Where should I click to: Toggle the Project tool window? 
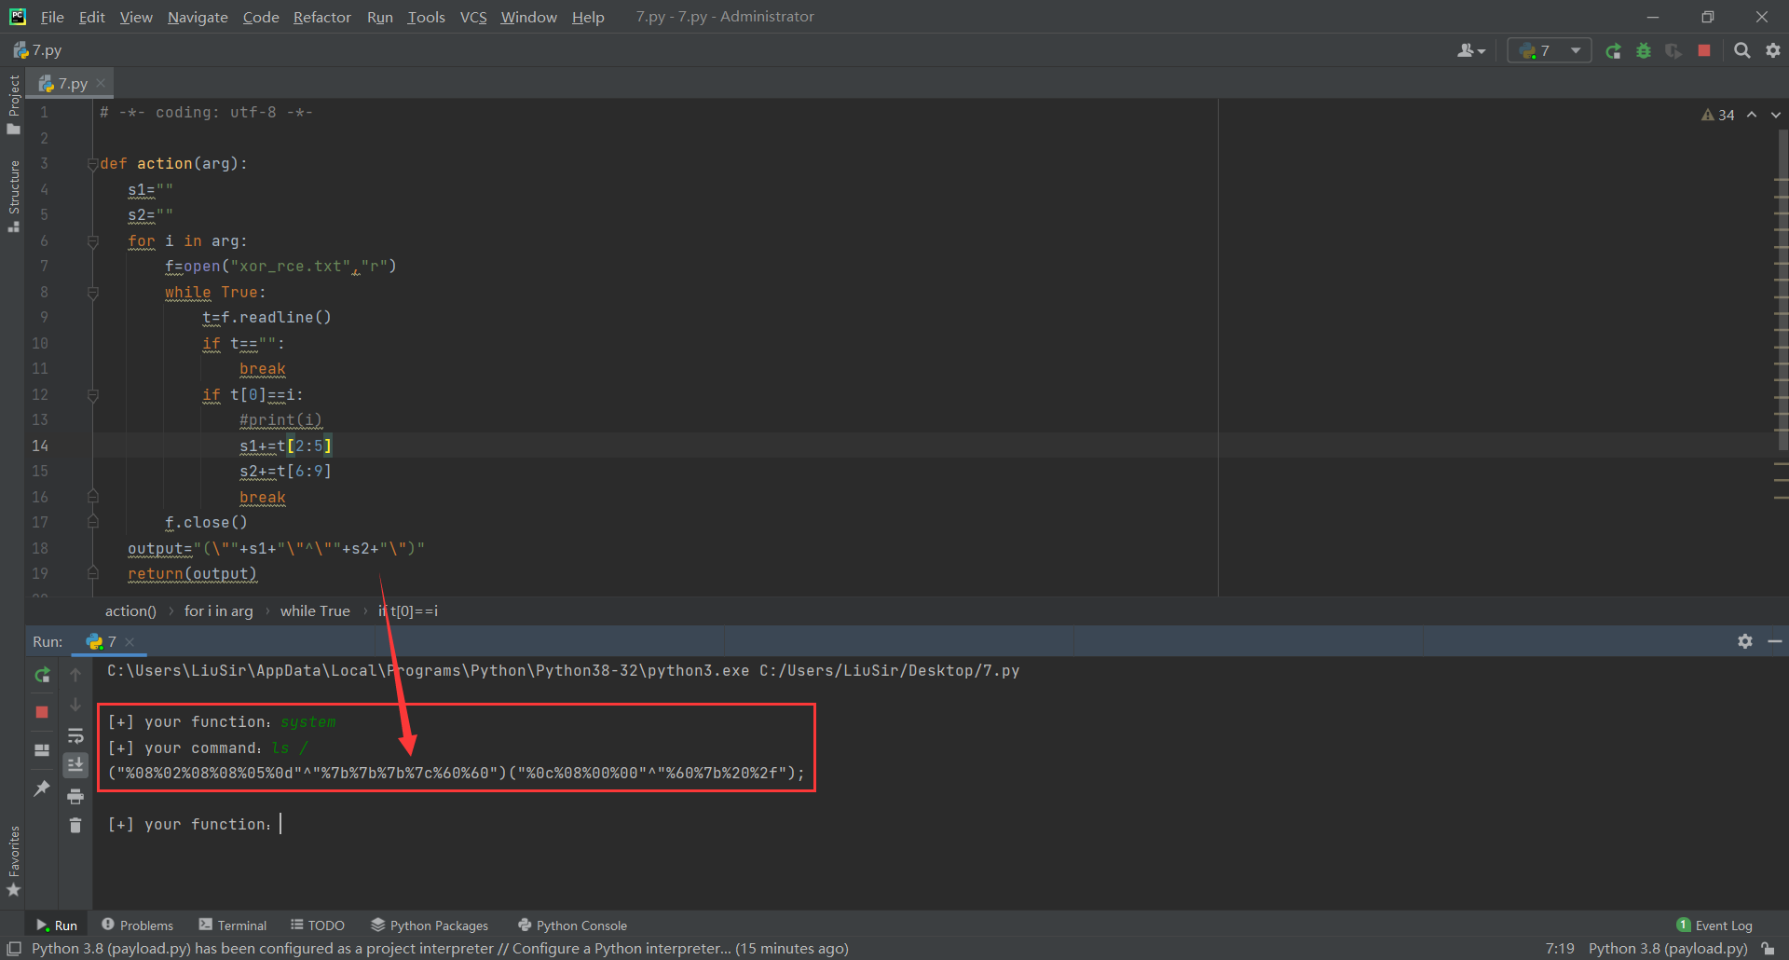pos(13,104)
